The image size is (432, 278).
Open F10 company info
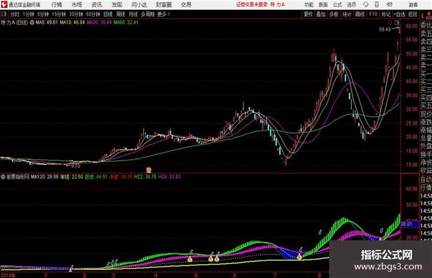(x=373, y=14)
